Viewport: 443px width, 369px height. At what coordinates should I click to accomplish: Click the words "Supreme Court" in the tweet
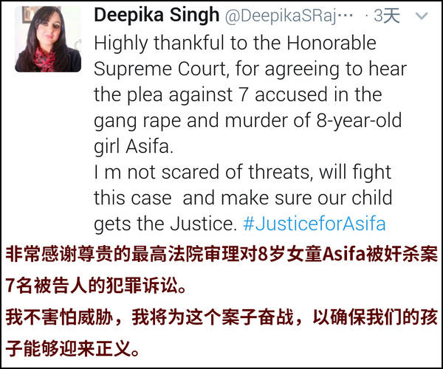pos(161,69)
